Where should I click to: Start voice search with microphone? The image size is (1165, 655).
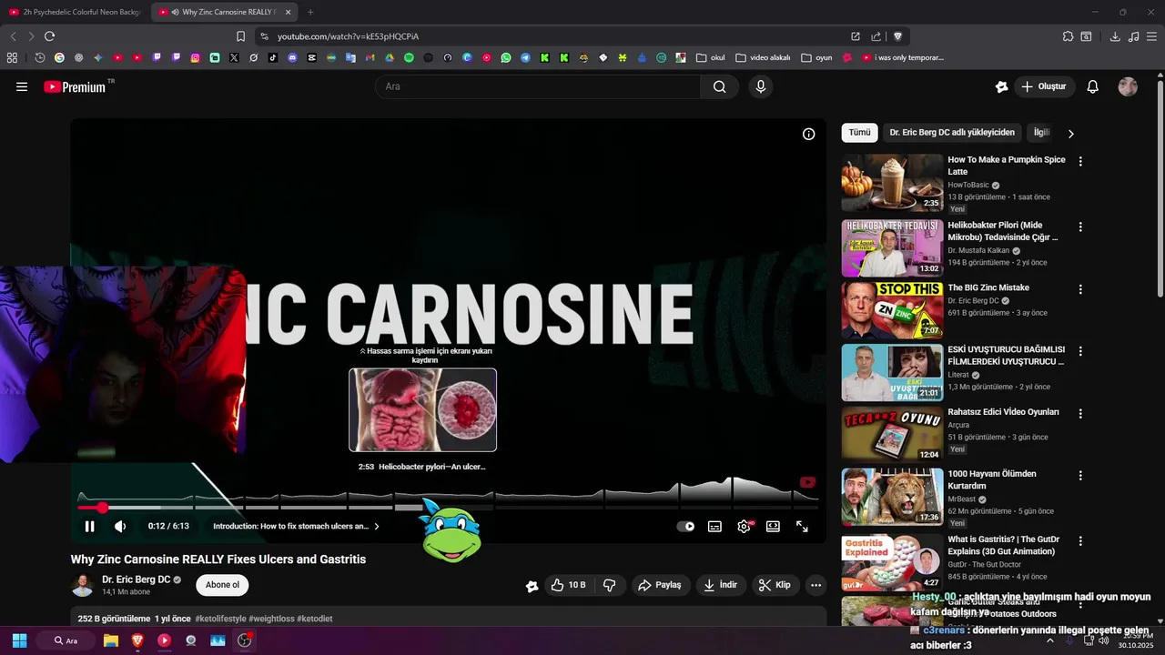click(x=761, y=86)
